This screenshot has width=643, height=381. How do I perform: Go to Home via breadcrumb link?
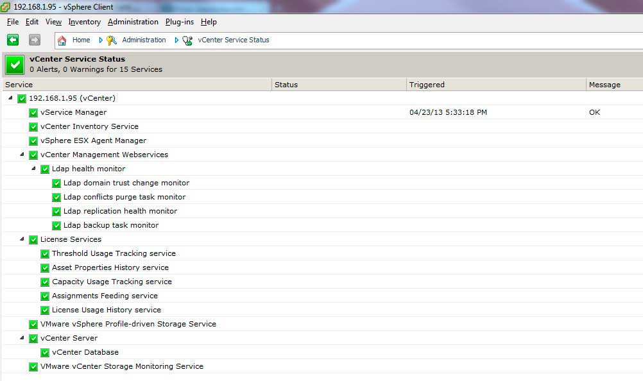coord(81,40)
